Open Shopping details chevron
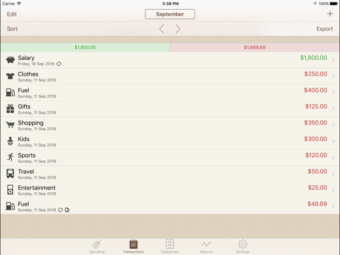 tap(333, 125)
